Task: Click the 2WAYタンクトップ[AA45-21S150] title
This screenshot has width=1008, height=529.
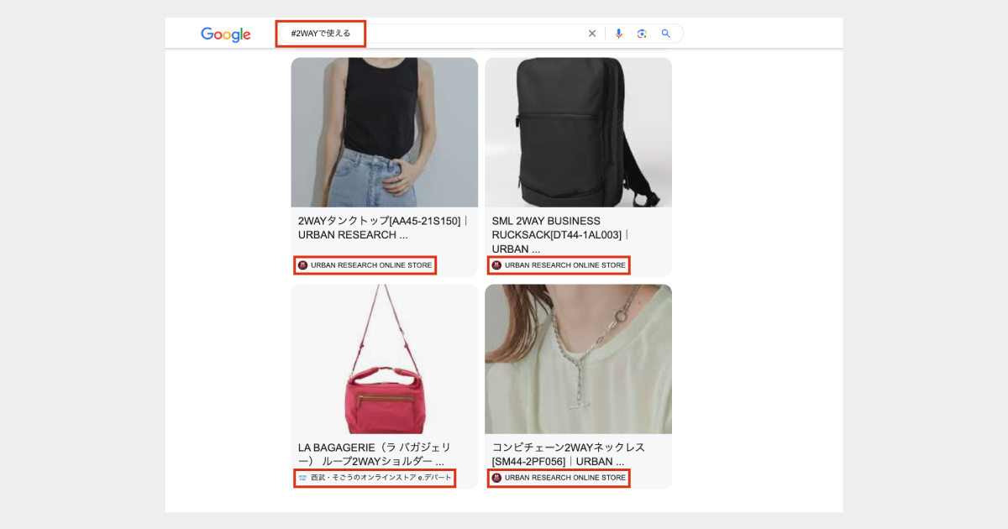Action: (x=383, y=228)
